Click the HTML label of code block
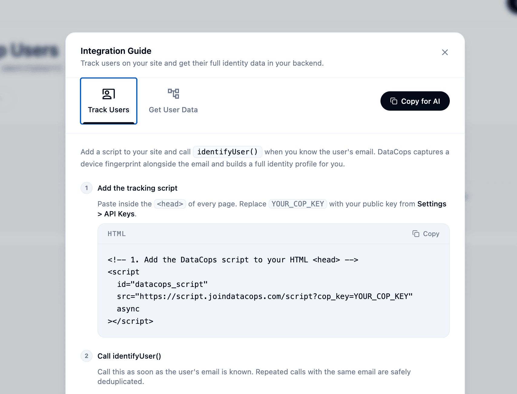517x394 pixels. coord(117,234)
